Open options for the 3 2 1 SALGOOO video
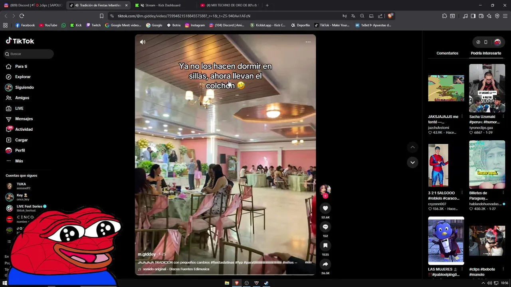The width and height of the screenshot is (511, 287). (462, 193)
